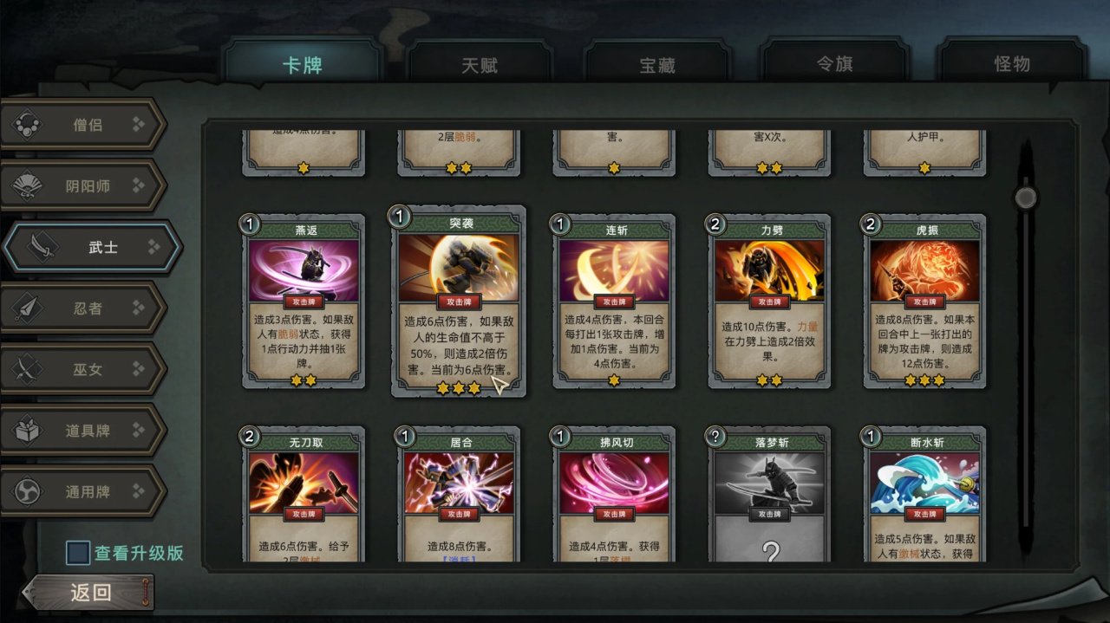Click the 返回 back button

pyautogui.click(x=89, y=593)
